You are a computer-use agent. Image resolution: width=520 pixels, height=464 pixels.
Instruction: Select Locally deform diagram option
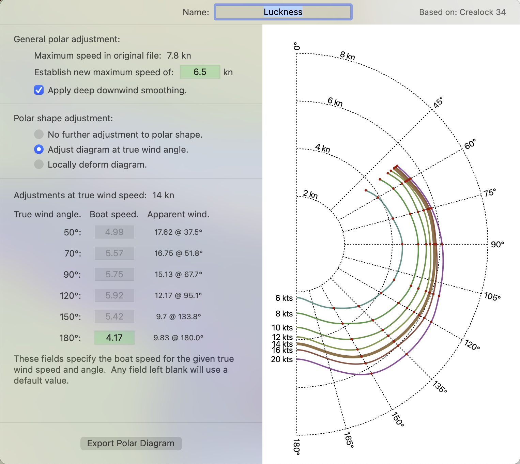(x=39, y=164)
